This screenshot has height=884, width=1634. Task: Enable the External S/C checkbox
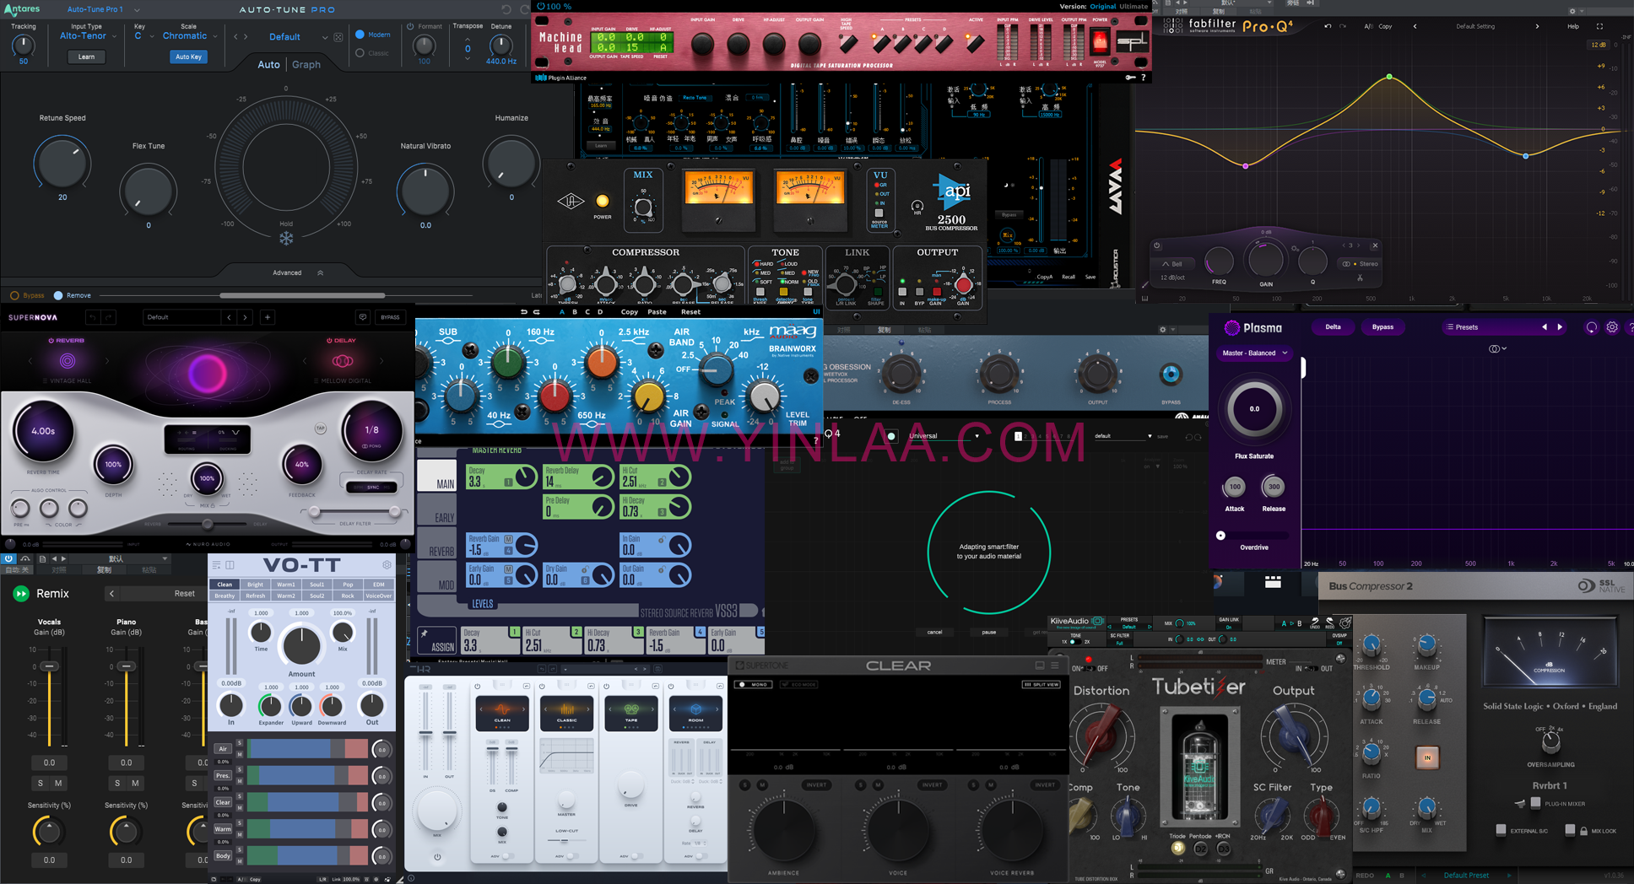(x=1501, y=830)
